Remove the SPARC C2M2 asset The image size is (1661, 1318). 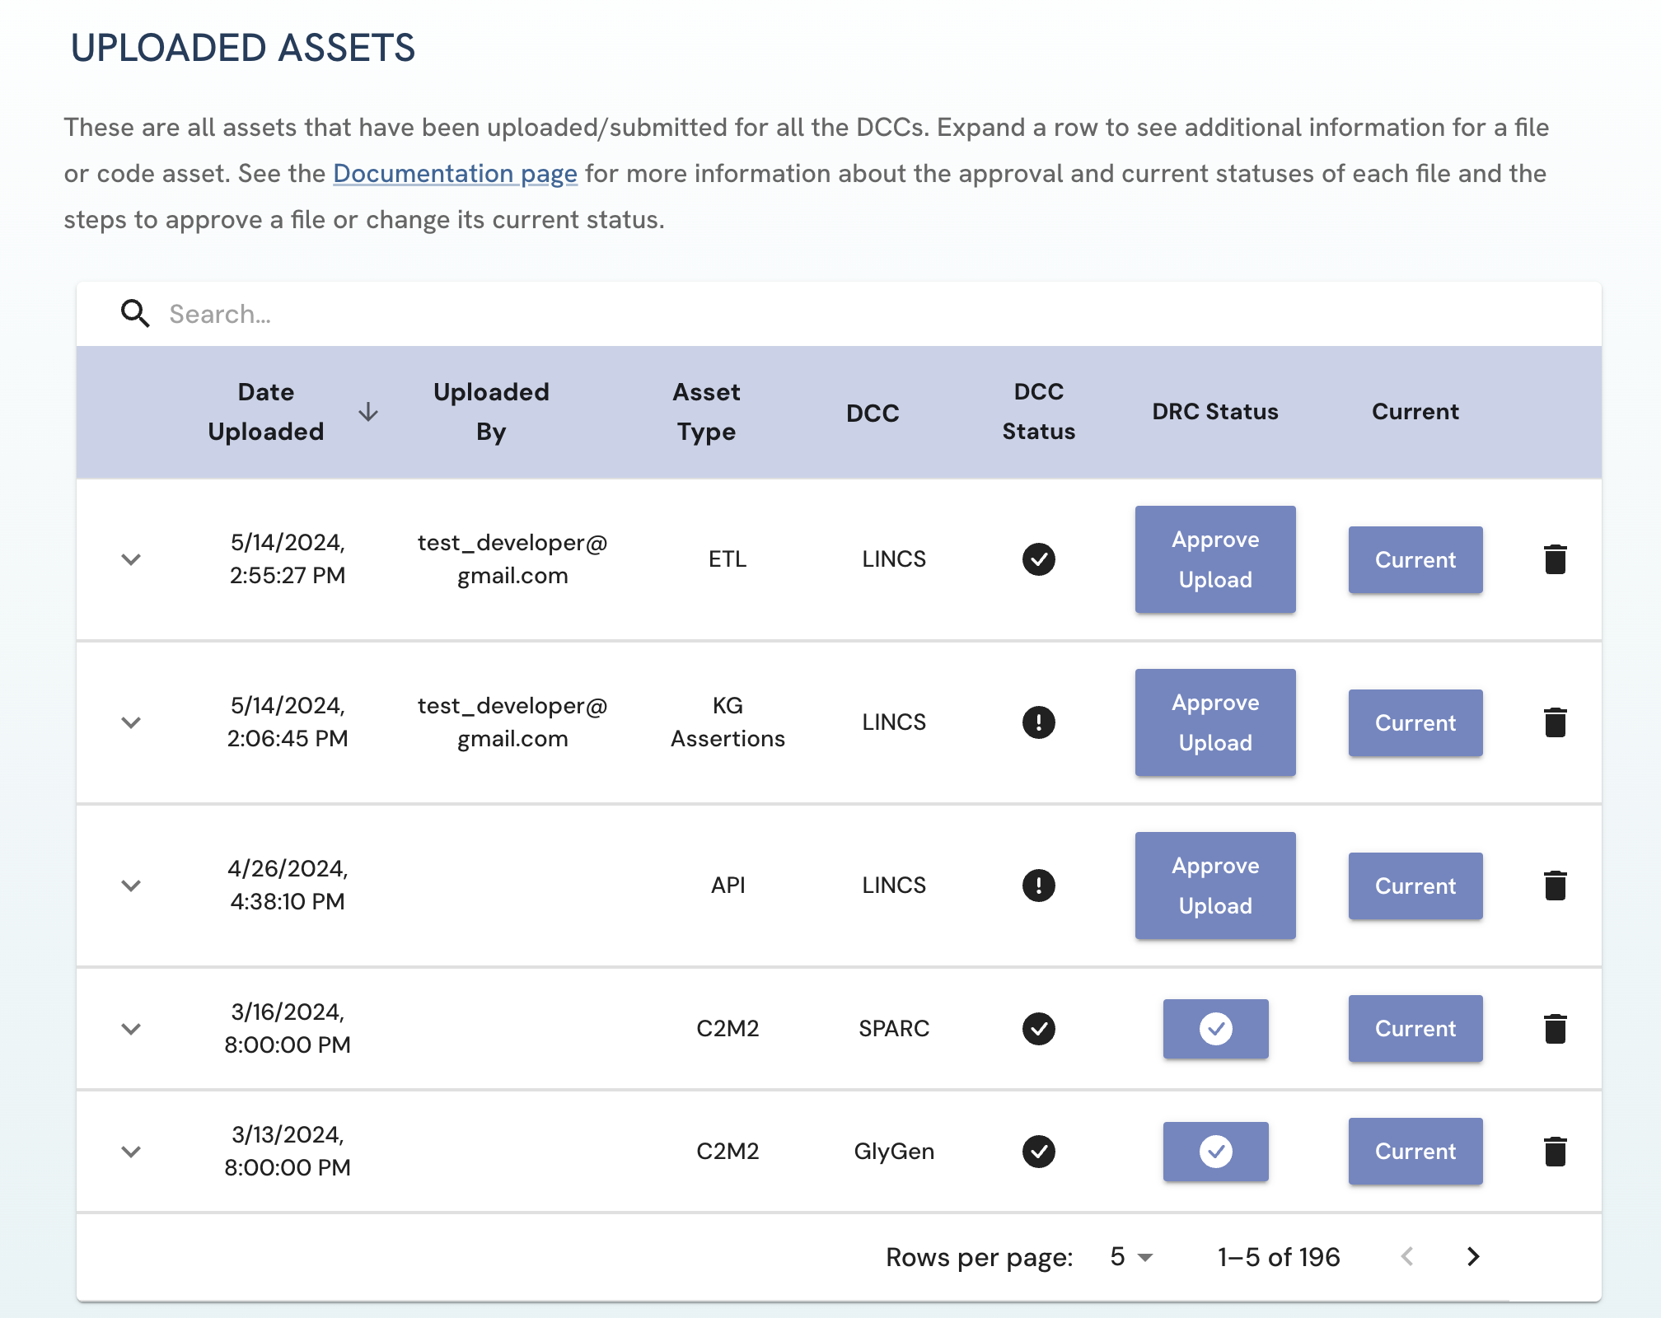(x=1555, y=1028)
